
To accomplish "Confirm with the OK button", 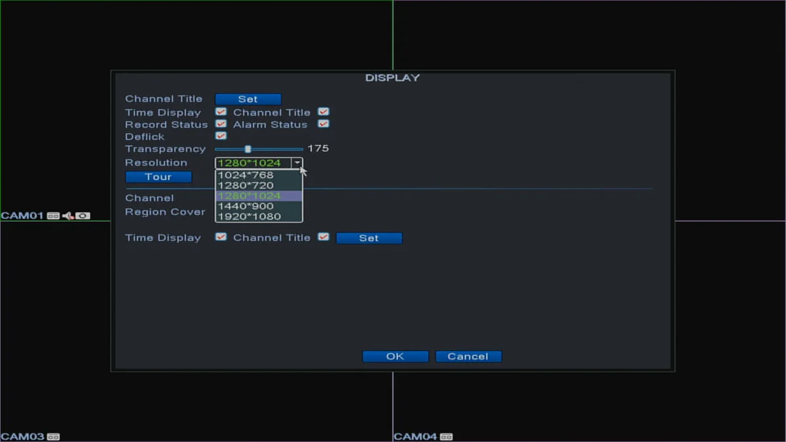I will 396,357.
